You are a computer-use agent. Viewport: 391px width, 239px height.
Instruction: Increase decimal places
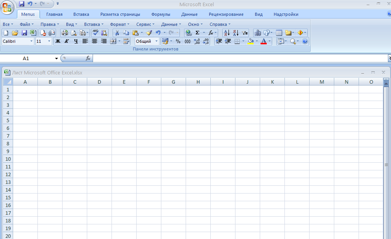click(x=197, y=41)
